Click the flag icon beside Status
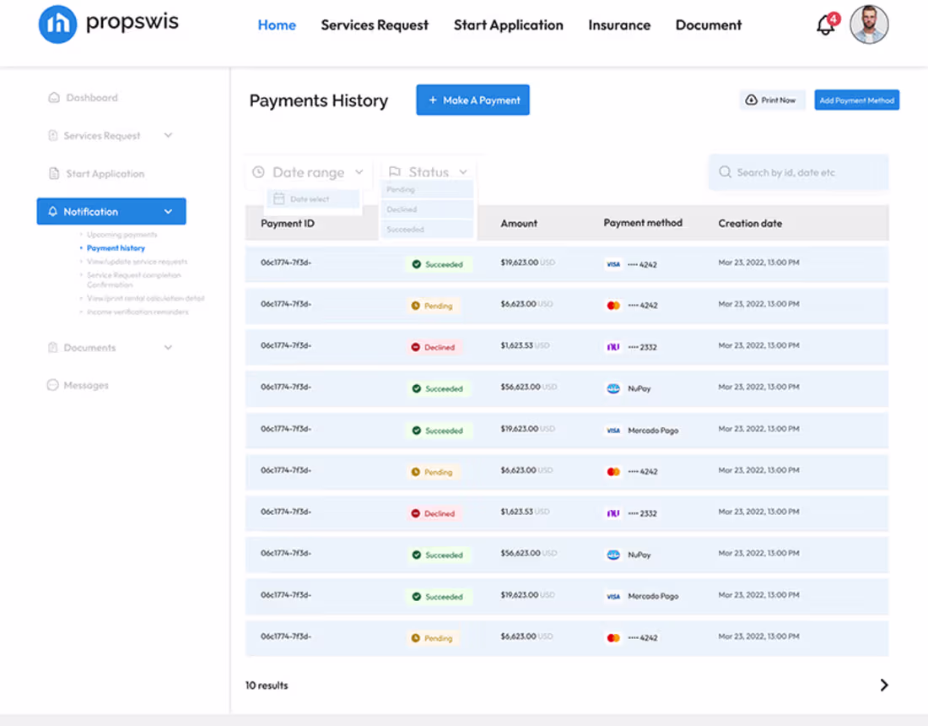928x726 pixels. (395, 171)
